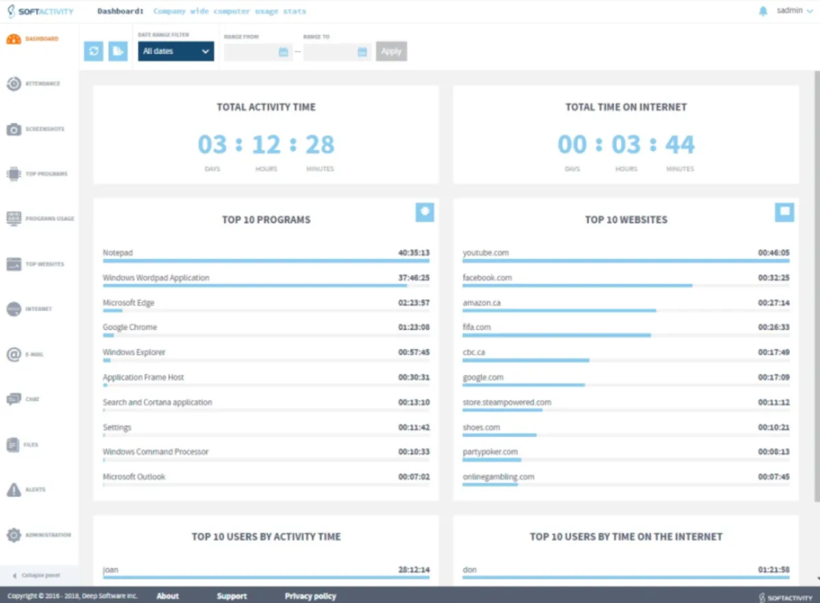Expand the sadmin account menu
Viewport: 820px width, 603px height.
pyautogui.click(x=793, y=11)
